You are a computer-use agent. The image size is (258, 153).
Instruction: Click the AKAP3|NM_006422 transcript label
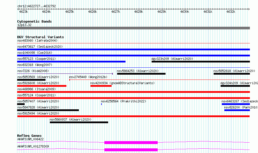[30, 139]
